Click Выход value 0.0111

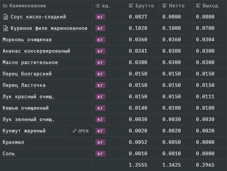(x=205, y=97)
